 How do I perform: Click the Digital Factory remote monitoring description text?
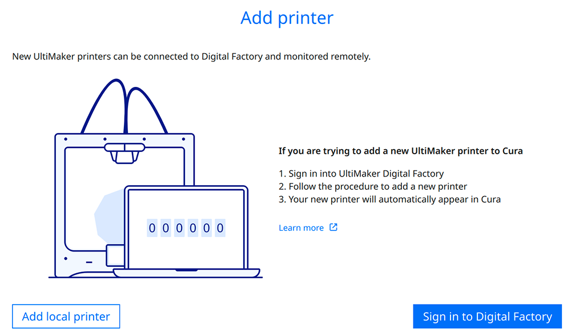pos(191,57)
